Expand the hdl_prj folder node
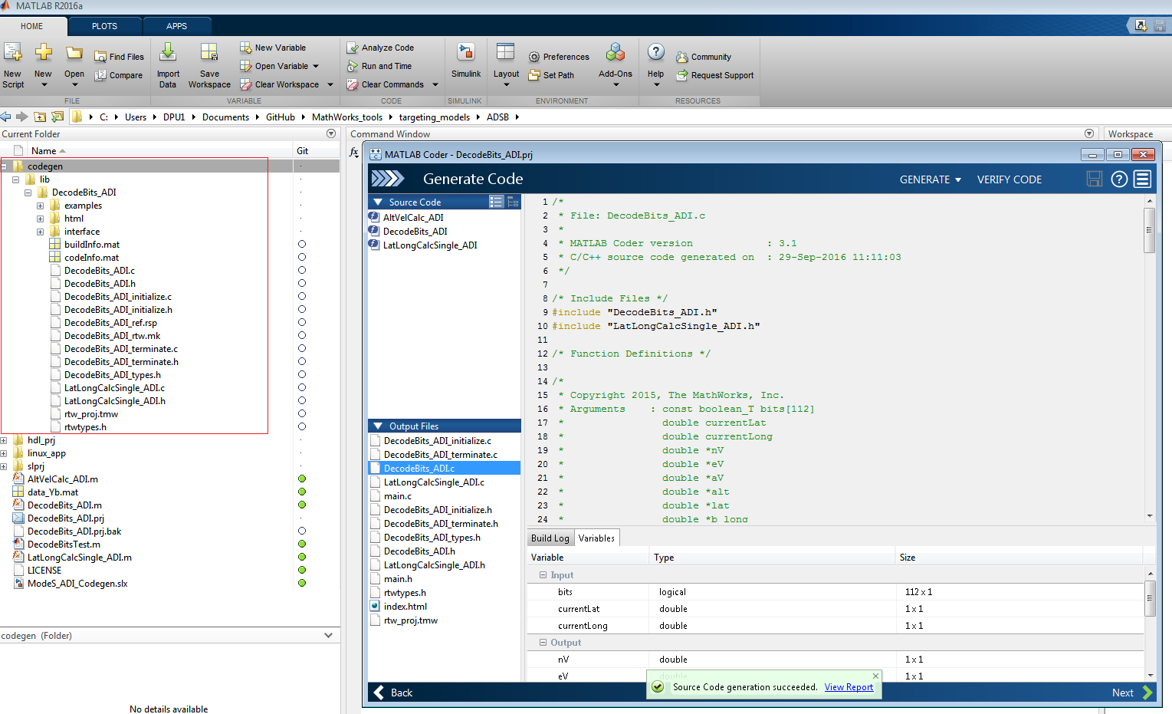This screenshot has height=714, width=1172. (x=4, y=440)
